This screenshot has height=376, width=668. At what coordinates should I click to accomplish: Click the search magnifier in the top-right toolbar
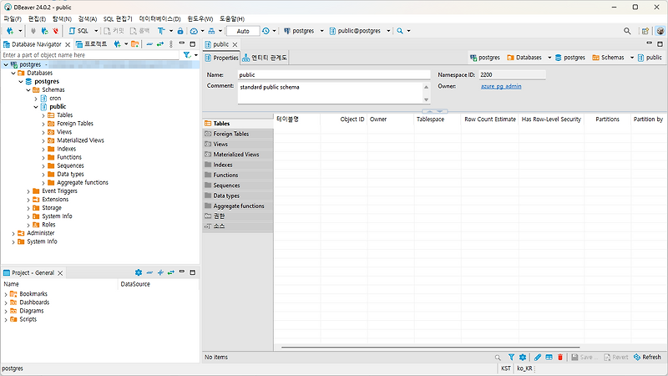627,31
